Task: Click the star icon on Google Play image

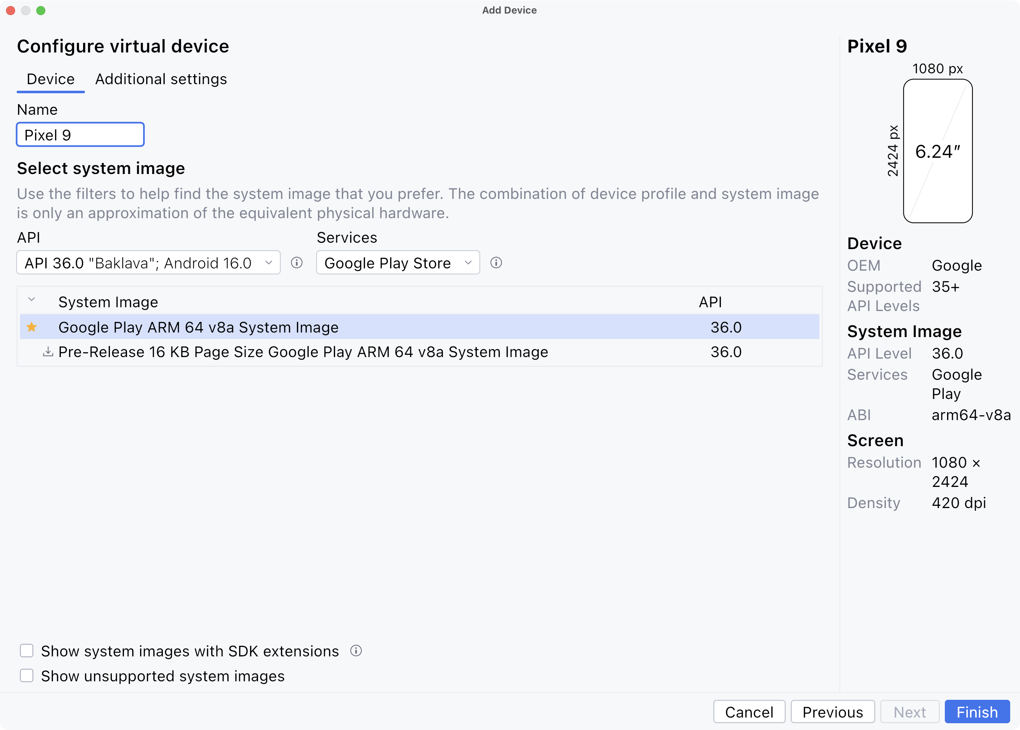Action: (x=31, y=327)
